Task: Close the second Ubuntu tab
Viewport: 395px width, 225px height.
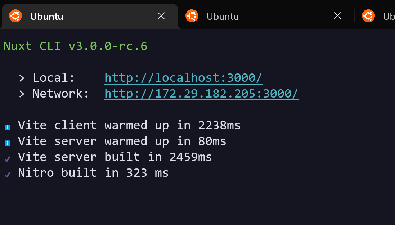Action: tap(337, 16)
